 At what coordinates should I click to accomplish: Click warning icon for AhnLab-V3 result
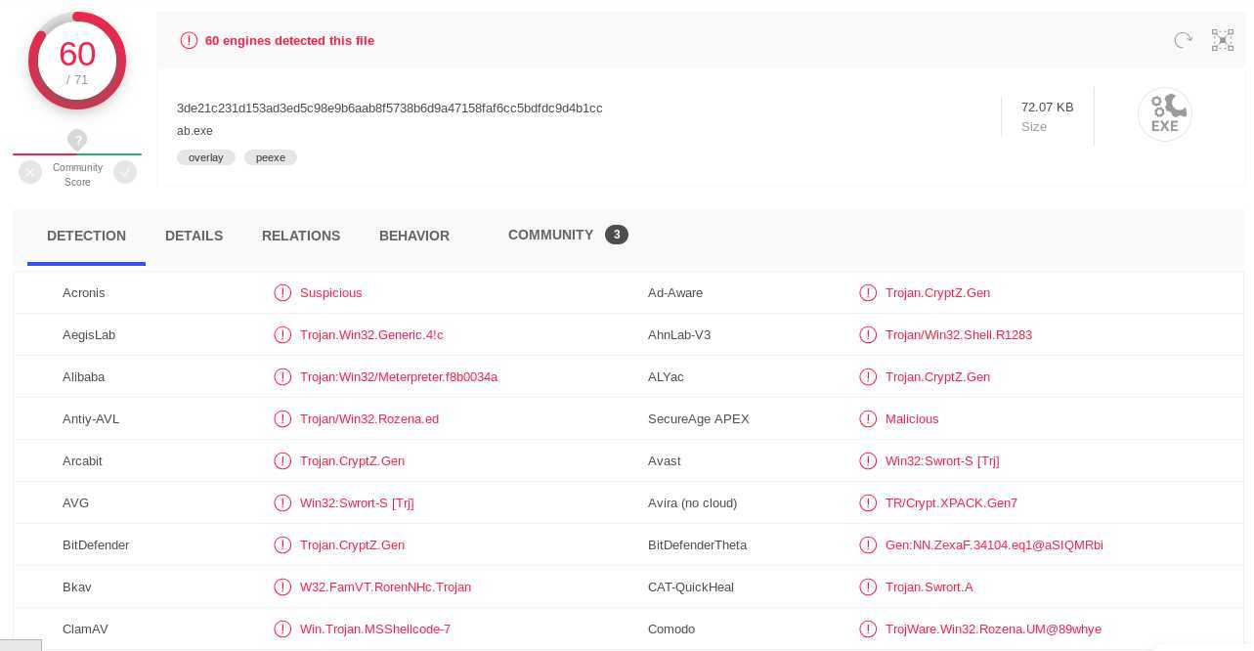coord(868,335)
